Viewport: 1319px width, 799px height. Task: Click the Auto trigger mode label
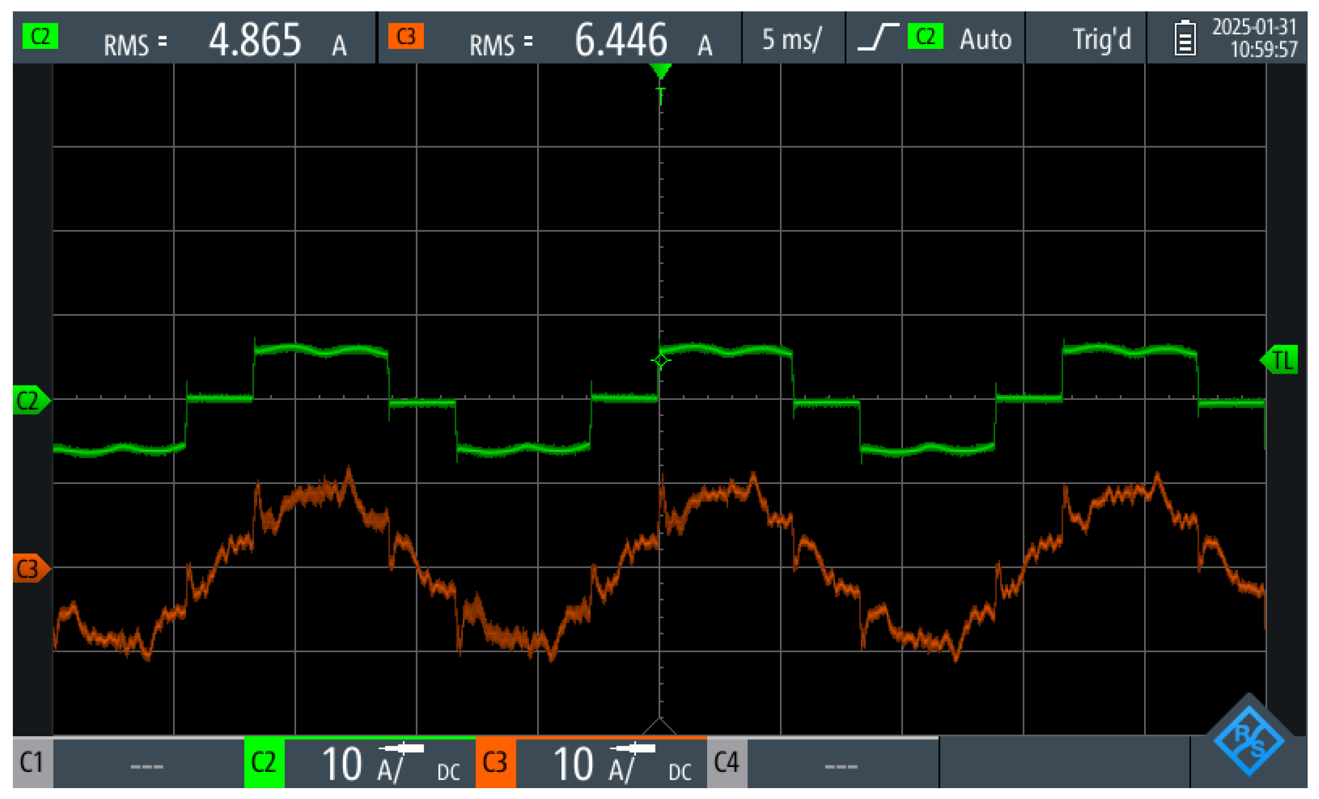pyautogui.click(x=985, y=39)
